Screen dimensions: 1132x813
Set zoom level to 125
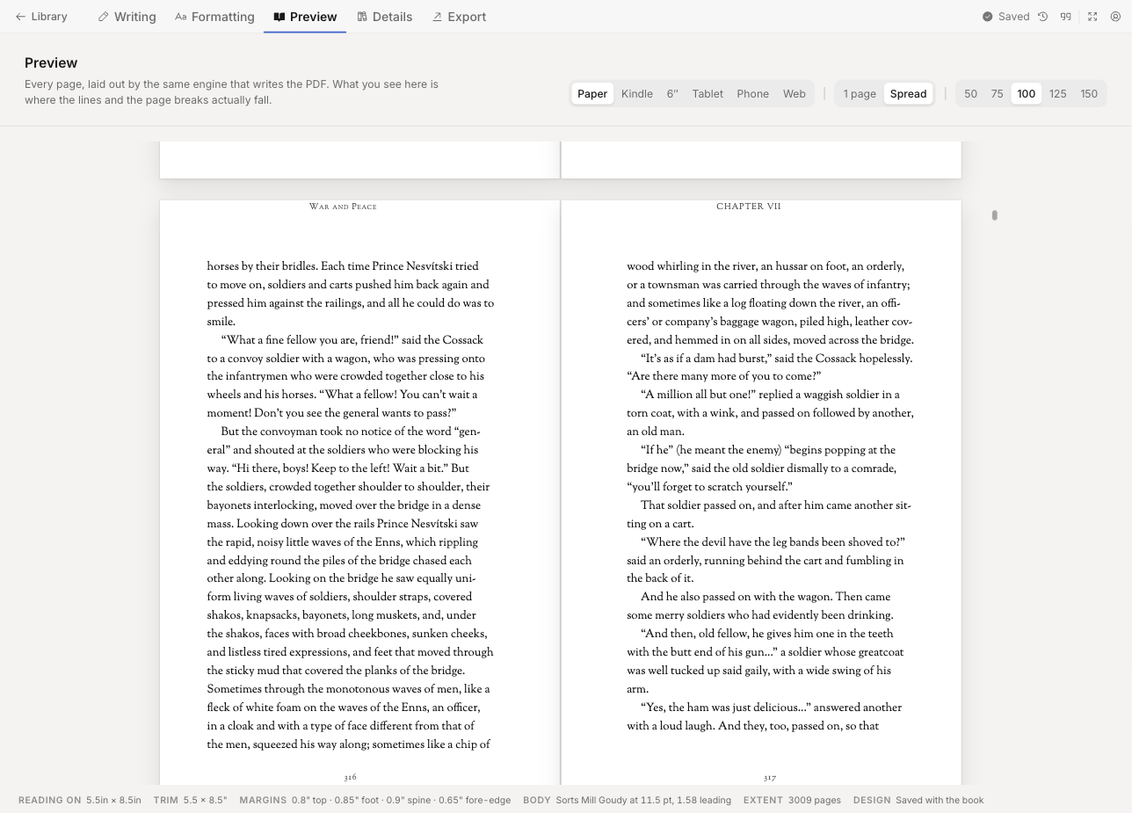click(1057, 94)
